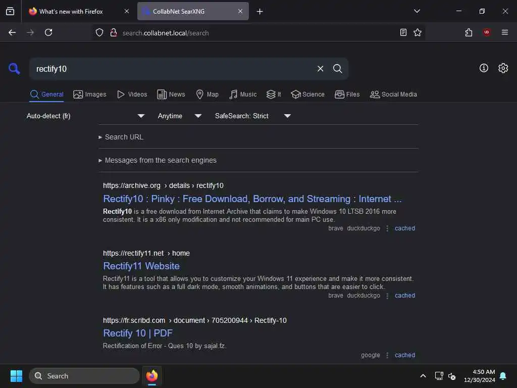Open result options dots for scribd result
The image size is (517, 388).
tap(387, 355)
